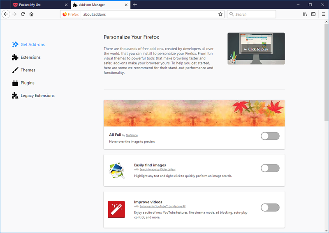Open a new tab with plus button
This screenshot has height=233, width=329.
point(135,5)
